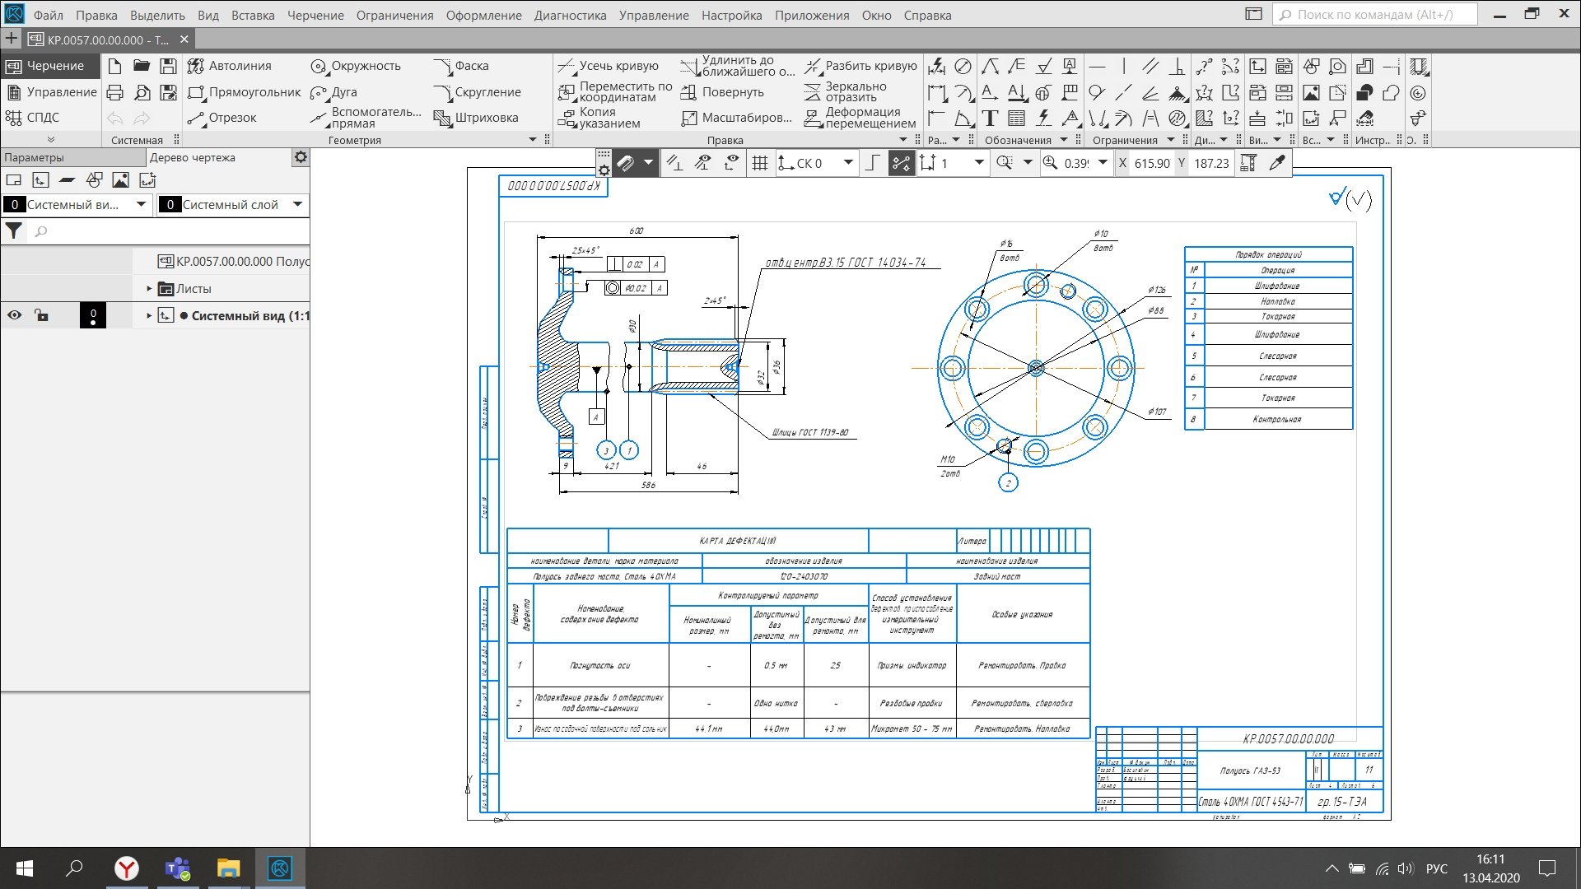
Task: Open the Черчение menu
Action: pos(315,15)
